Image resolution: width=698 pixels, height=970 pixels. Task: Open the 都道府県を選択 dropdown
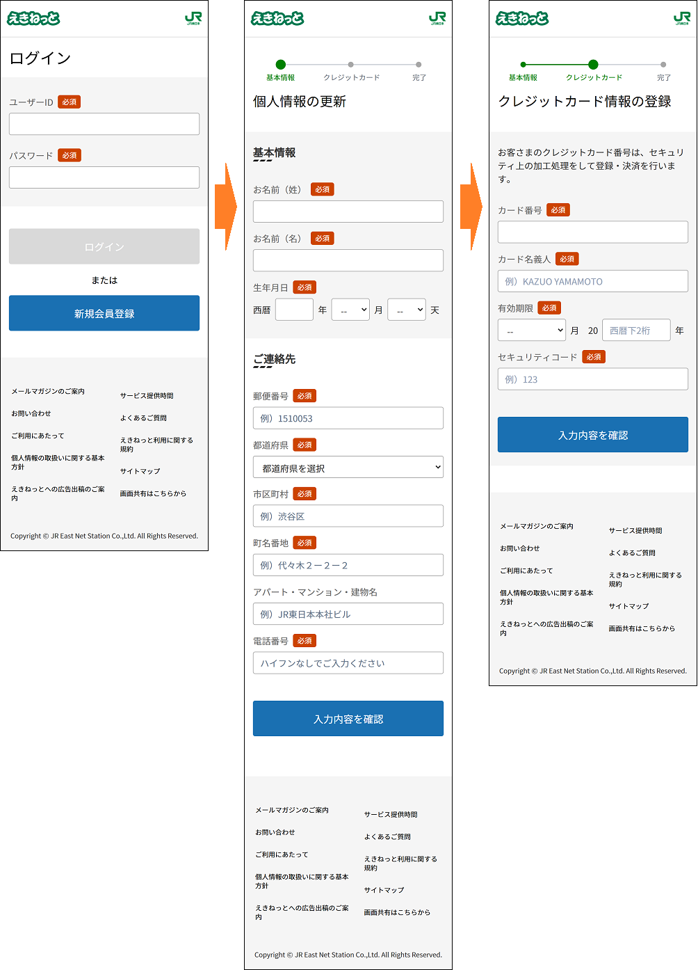coord(348,468)
